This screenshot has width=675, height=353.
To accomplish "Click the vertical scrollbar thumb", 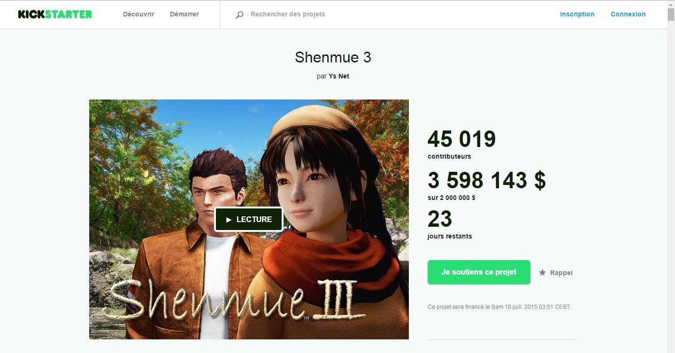I will [x=671, y=15].
